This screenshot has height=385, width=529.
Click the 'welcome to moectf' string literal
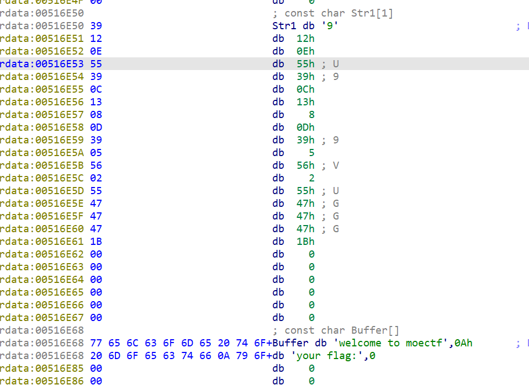(392, 343)
